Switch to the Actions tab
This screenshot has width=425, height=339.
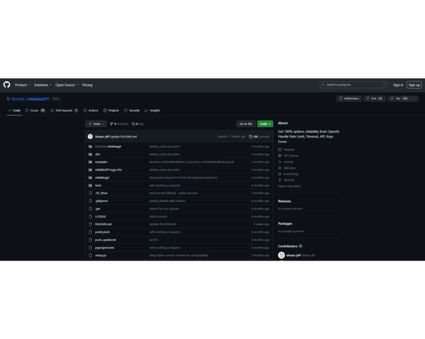point(91,111)
